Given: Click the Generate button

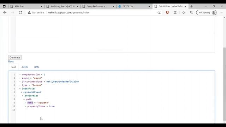Looking at the screenshot, I should click(15, 58).
